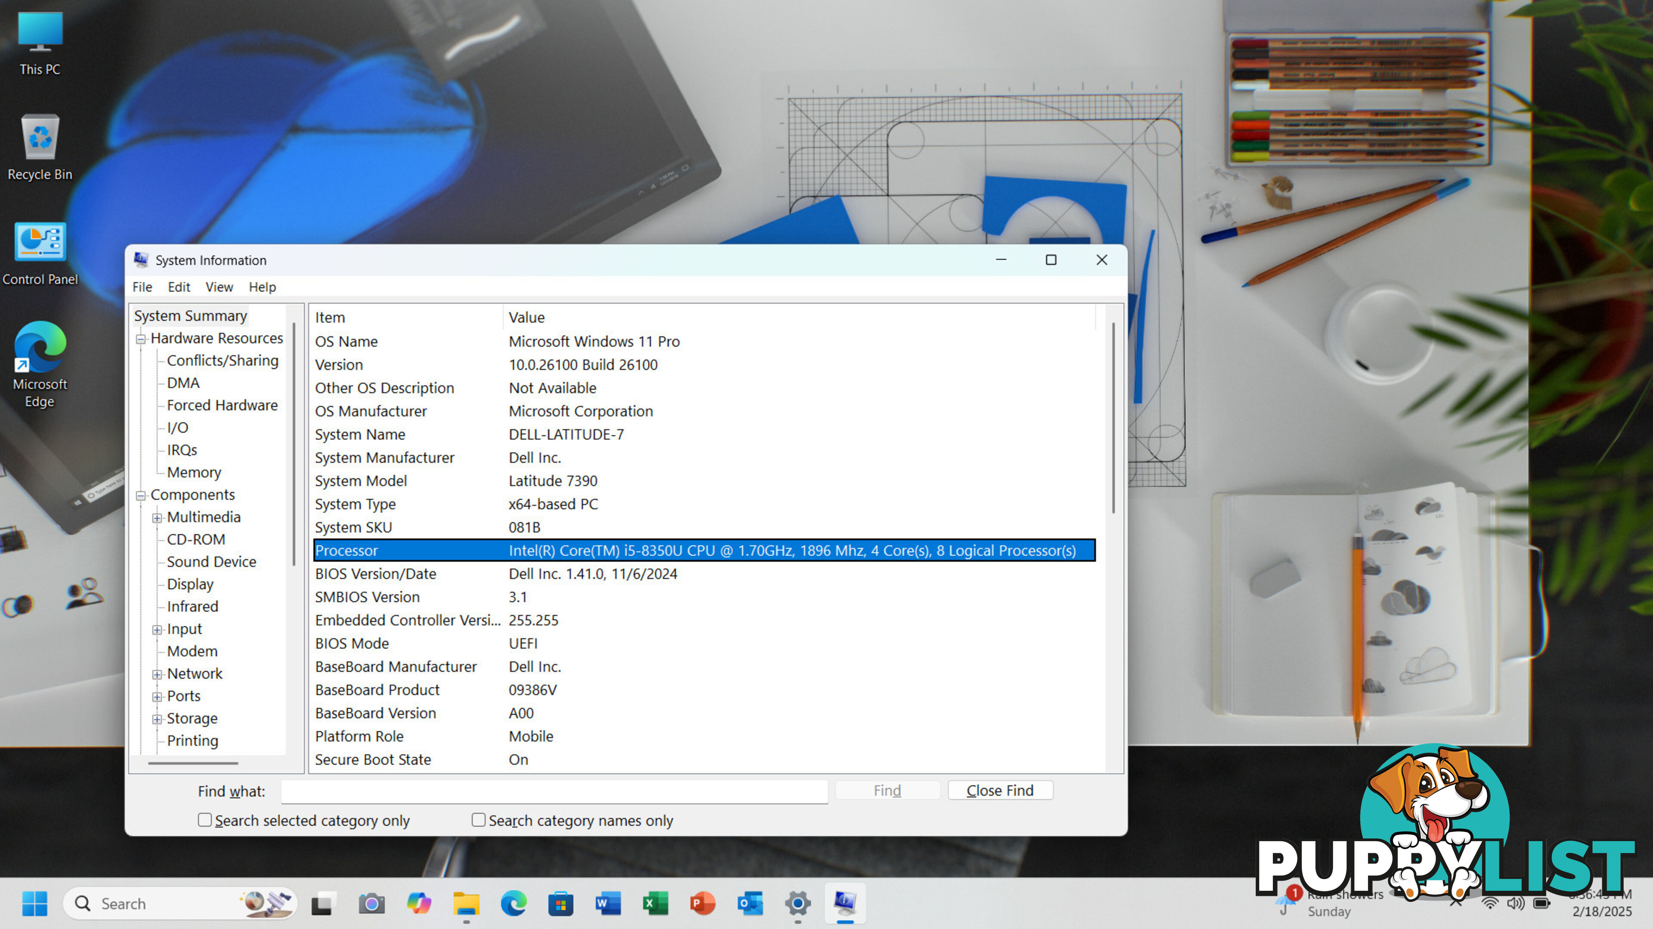Open File Explorer from the taskbar

coord(467,903)
